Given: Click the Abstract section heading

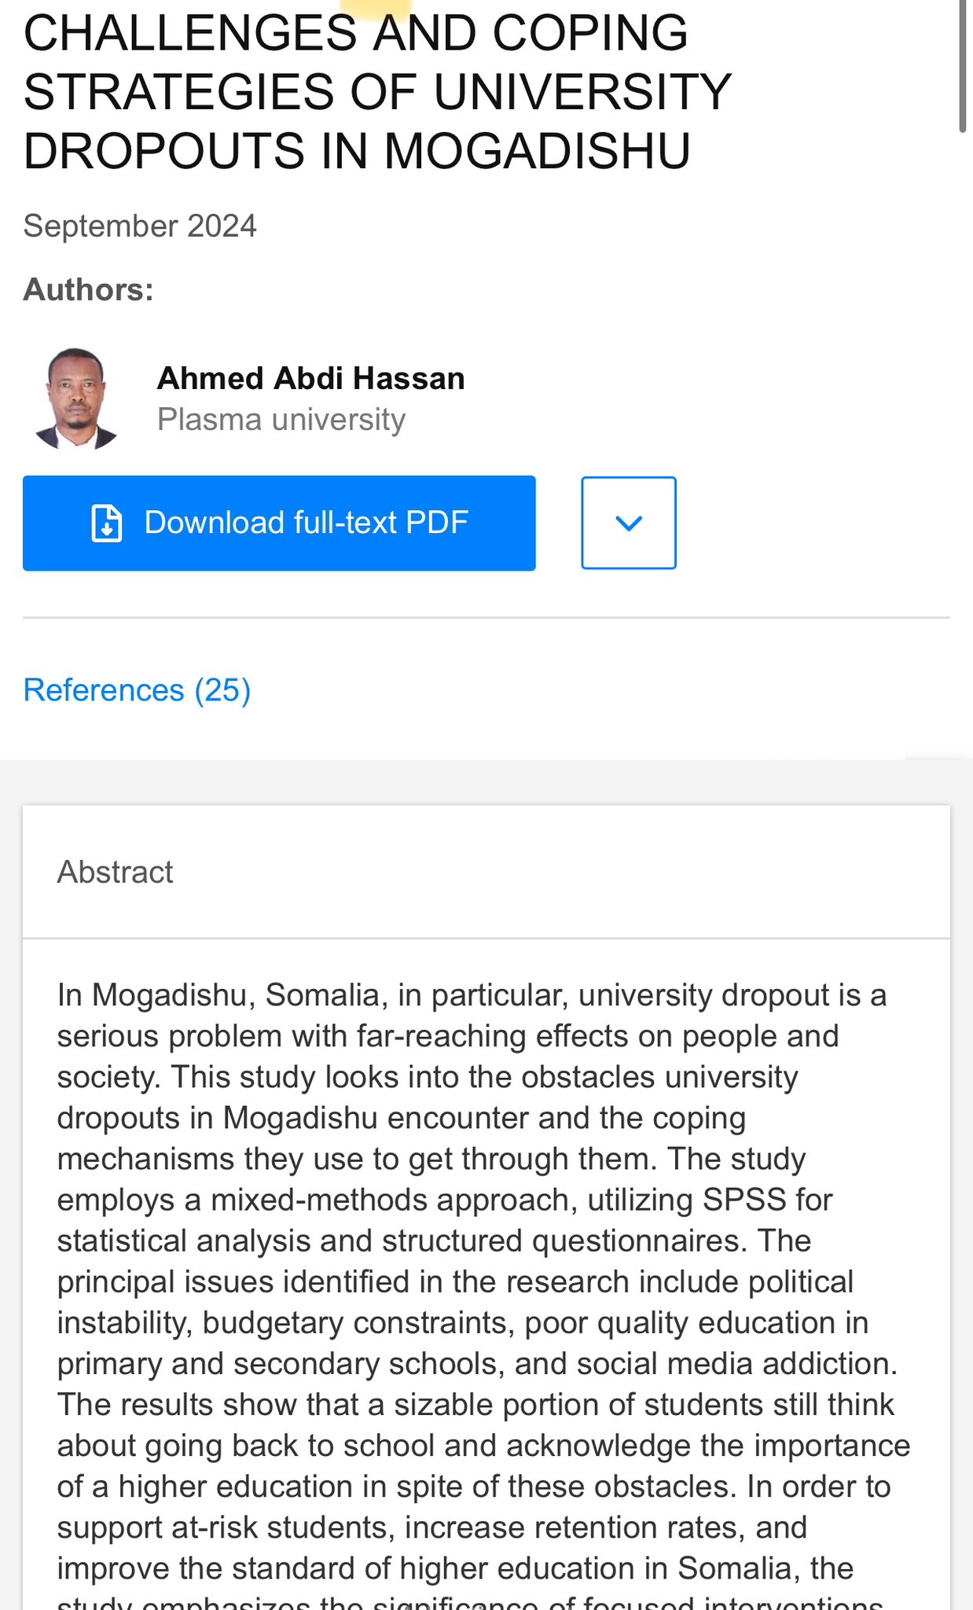Looking at the screenshot, I should (x=115, y=872).
